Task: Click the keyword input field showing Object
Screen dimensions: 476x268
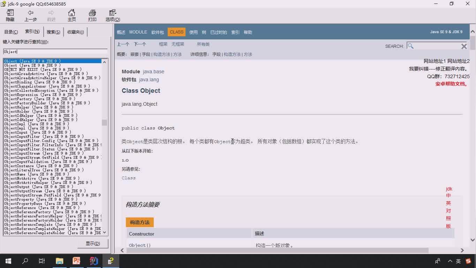Action: pyautogui.click(x=54, y=52)
